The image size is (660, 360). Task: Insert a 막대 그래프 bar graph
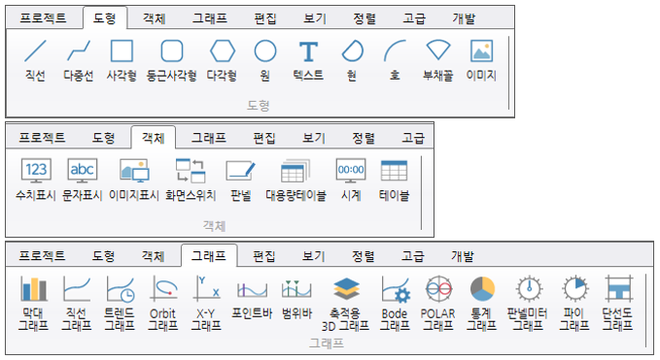(33, 303)
